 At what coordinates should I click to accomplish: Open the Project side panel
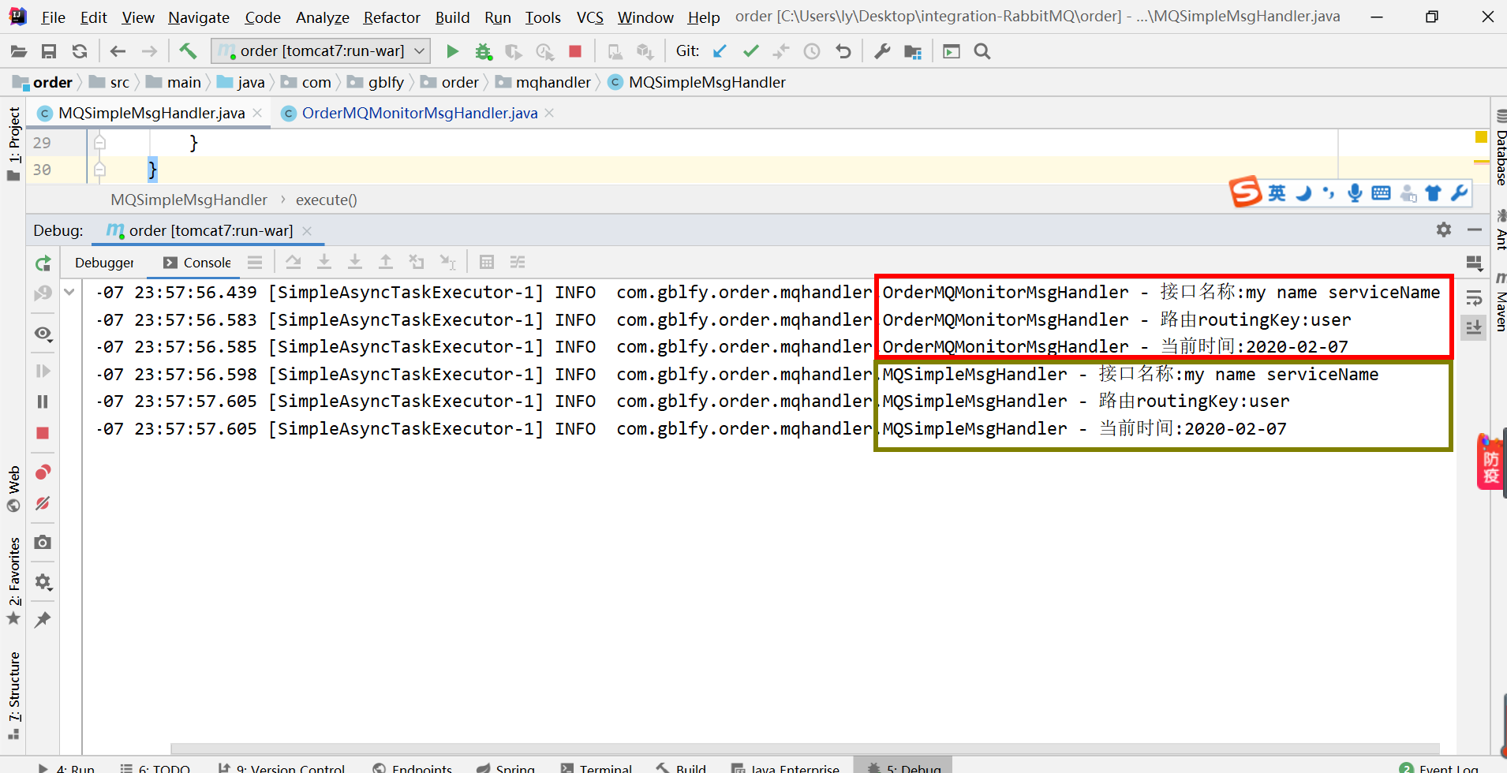[x=13, y=144]
